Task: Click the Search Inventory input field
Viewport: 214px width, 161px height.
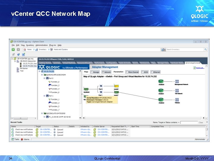Action: tap(185, 49)
